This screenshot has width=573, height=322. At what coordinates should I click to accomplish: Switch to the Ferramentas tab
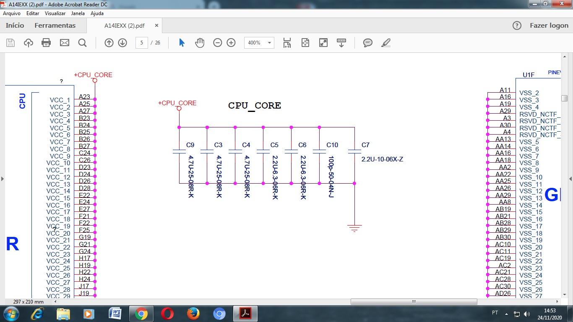click(55, 26)
